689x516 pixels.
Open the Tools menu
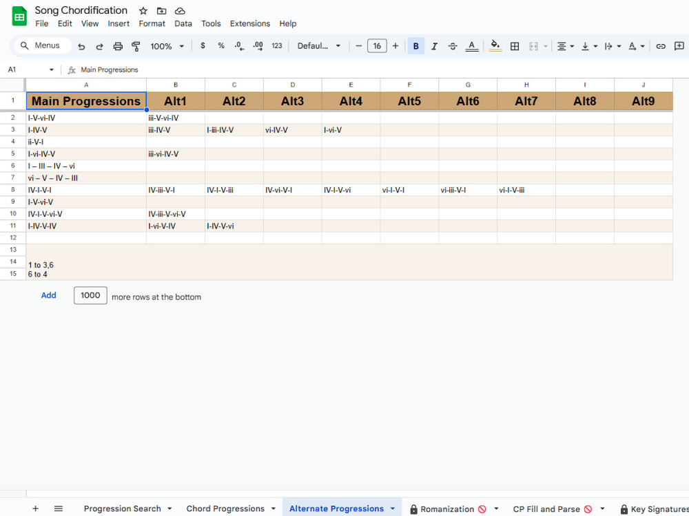click(211, 23)
